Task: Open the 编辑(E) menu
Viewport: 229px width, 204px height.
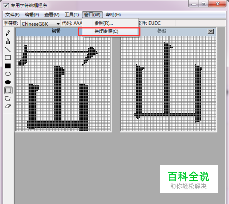Action: coord(32,15)
